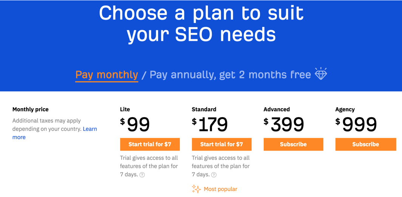The width and height of the screenshot is (402, 197).
Task: Click the Advanced plan name heading
Action: click(x=277, y=109)
